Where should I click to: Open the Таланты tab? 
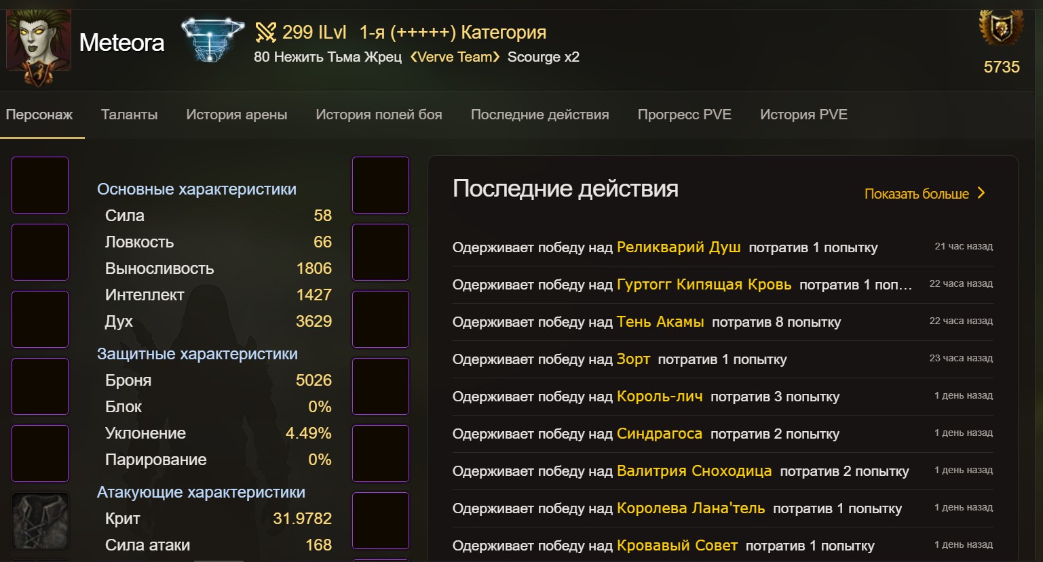coord(129,115)
